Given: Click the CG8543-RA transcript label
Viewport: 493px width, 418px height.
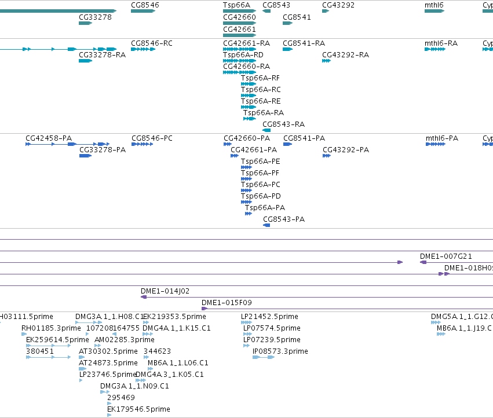Looking at the screenshot, I should [284, 124].
